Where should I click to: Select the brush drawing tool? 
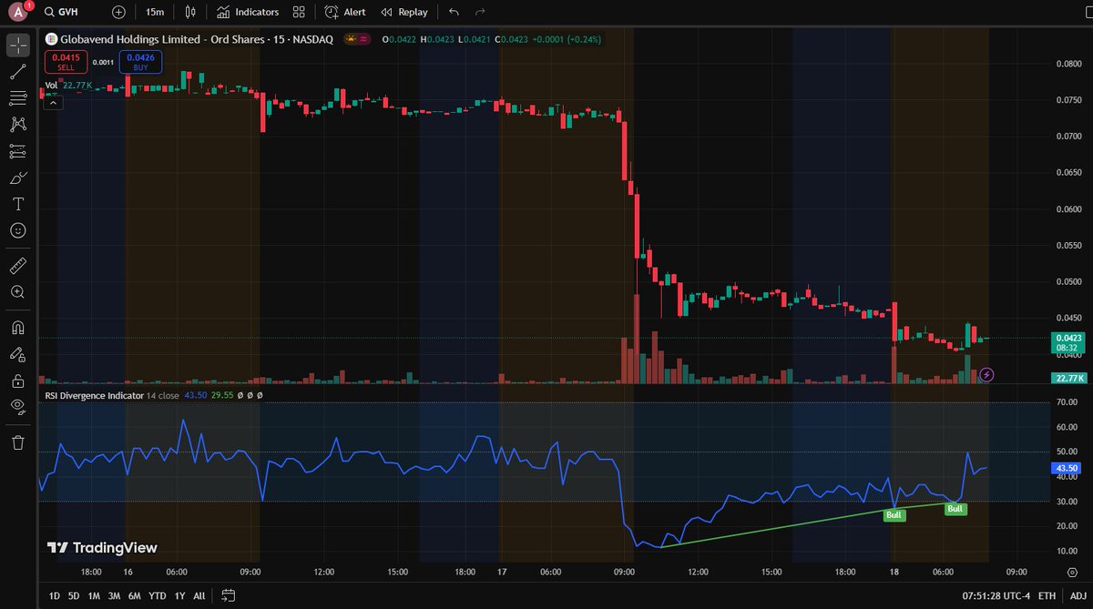point(18,178)
